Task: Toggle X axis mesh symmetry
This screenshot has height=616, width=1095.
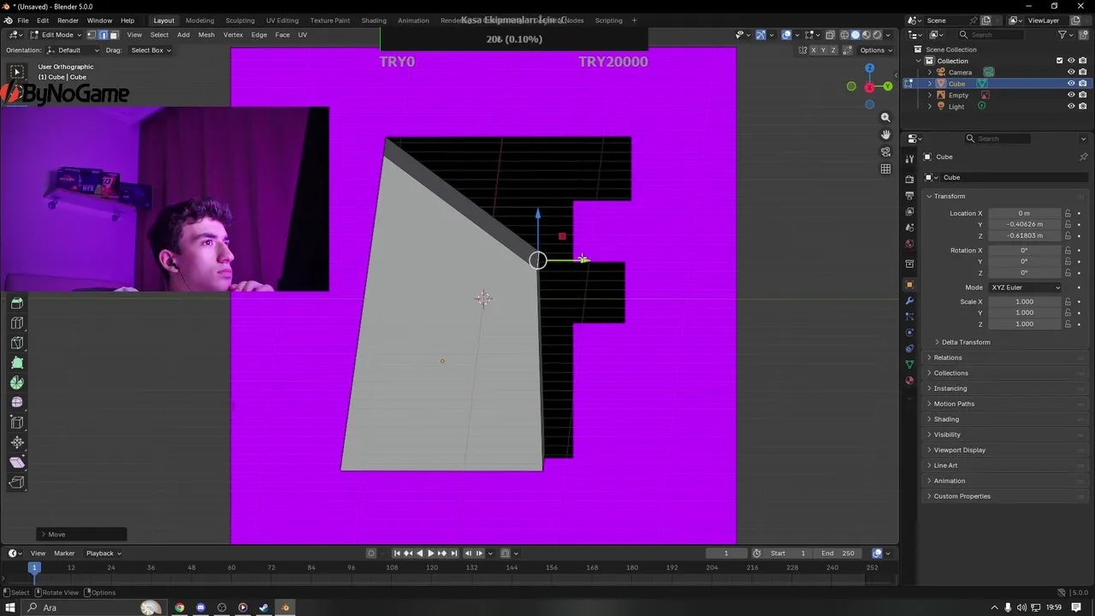Action: pyautogui.click(x=814, y=50)
